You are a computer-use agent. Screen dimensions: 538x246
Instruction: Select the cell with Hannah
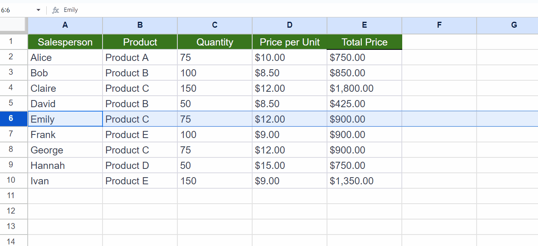pos(65,165)
